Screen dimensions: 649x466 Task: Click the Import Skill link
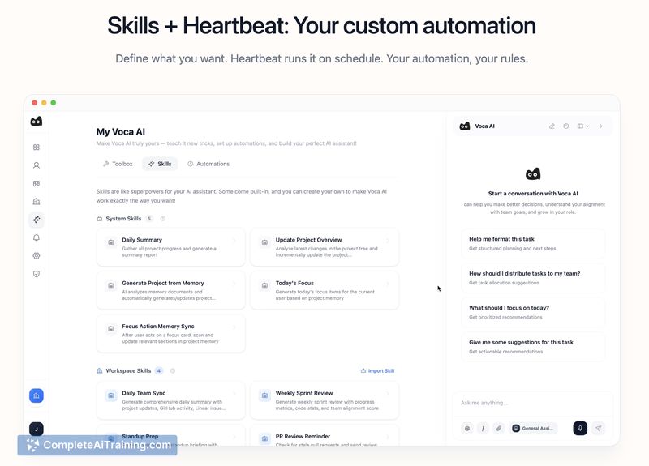pos(377,371)
